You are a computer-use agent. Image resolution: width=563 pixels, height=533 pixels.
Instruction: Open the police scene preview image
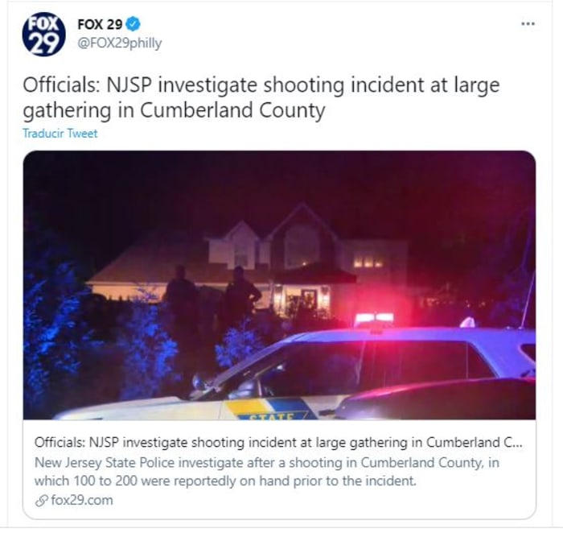click(279, 285)
